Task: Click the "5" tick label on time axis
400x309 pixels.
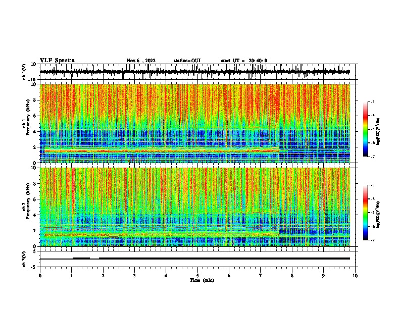Action: (x=197, y=276)
